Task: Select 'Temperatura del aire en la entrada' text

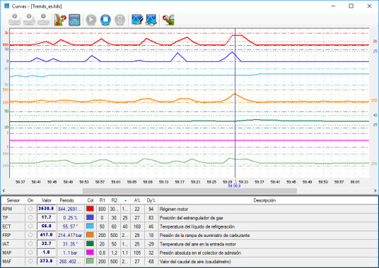Action: point(198,244)
